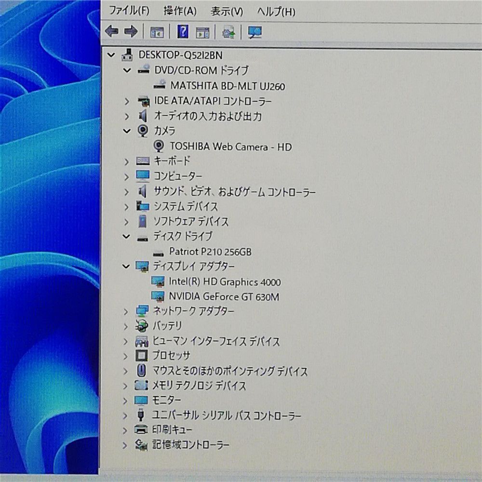Select TOSHIBA Web Camera - HD icon
The image size is (482, 482).
[x=159, y=146]
